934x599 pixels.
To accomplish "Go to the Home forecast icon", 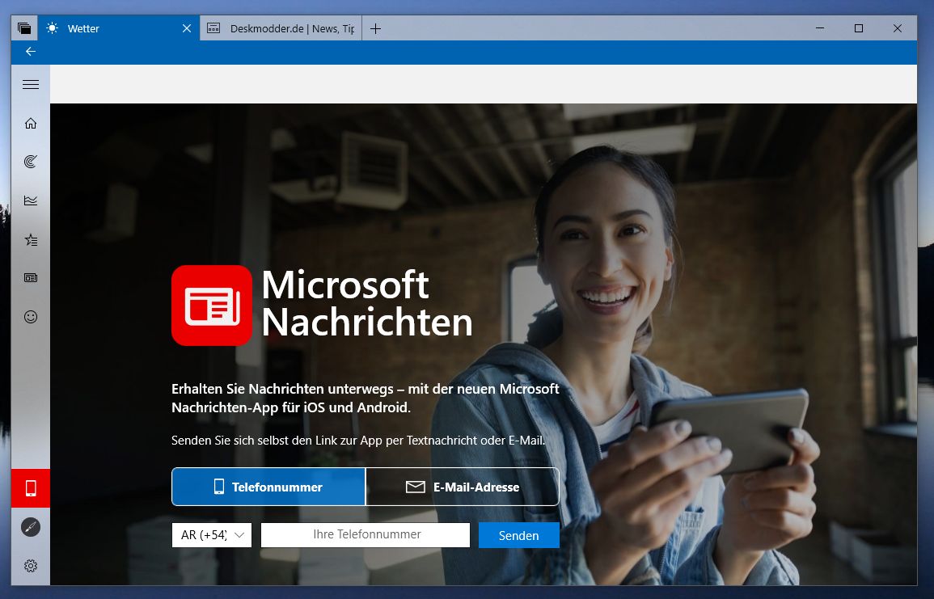I will (31, 123).
